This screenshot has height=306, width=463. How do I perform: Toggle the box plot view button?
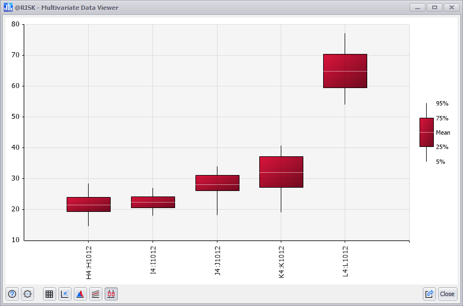point(111,294)
